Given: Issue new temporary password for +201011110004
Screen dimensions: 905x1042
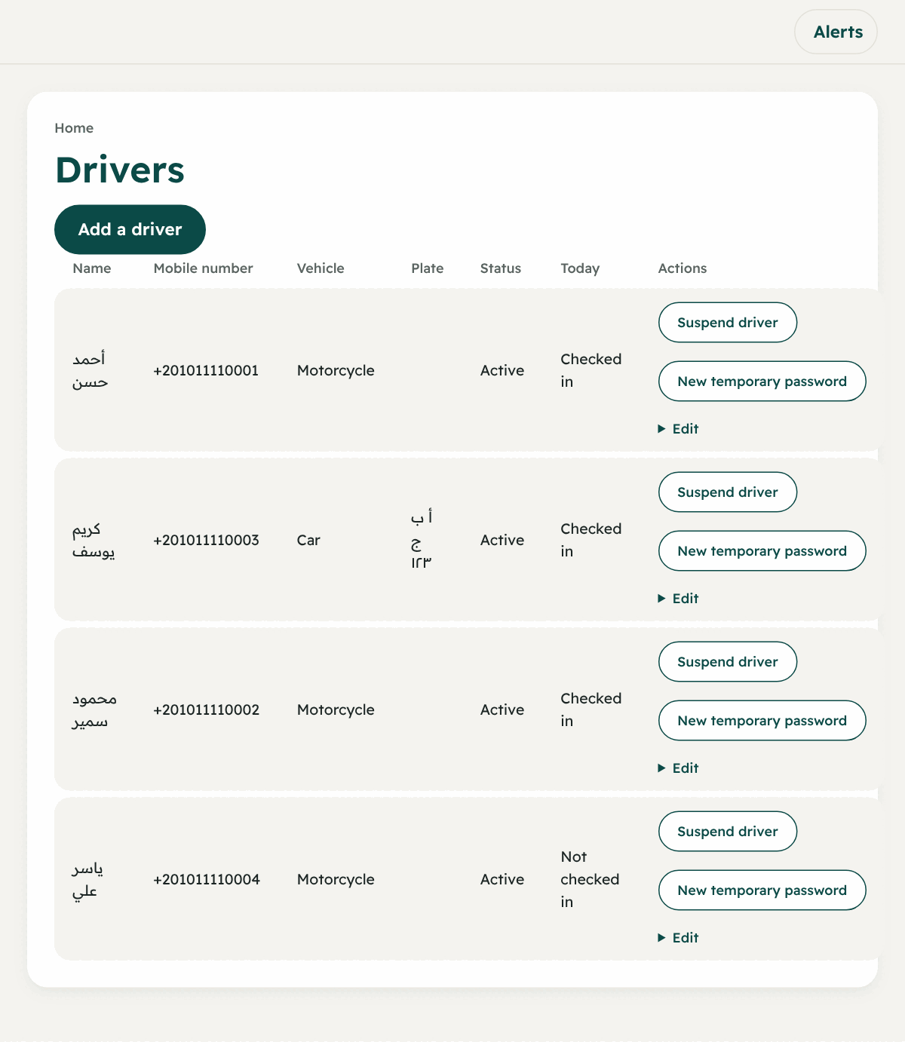Looking at the screenshot, I should 762,890.
